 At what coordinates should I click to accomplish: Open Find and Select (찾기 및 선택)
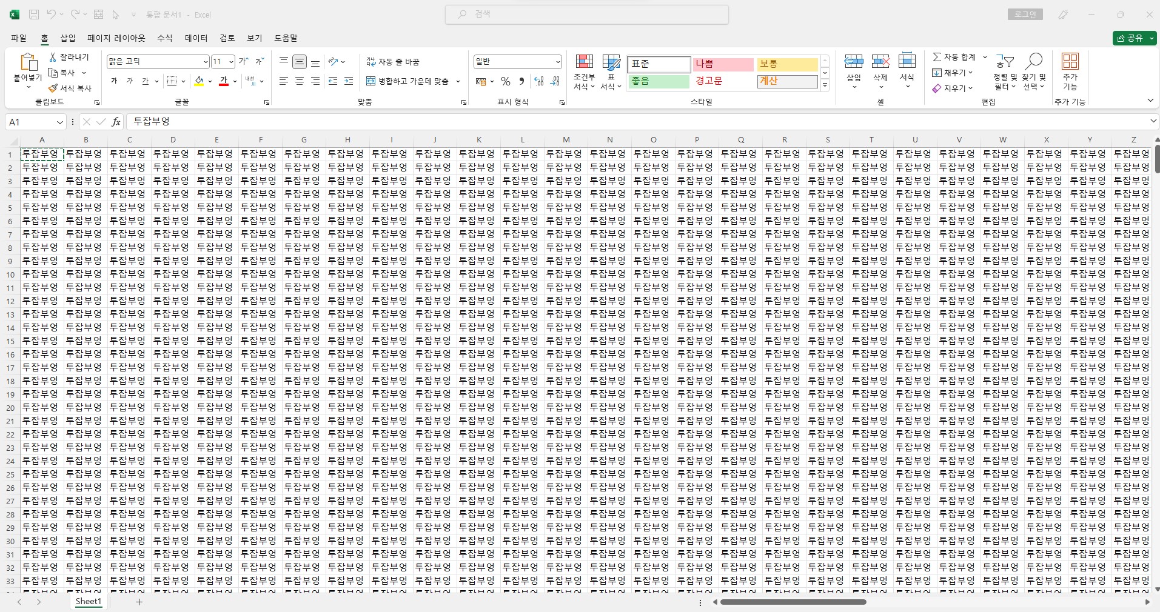tap(1034, 72)
